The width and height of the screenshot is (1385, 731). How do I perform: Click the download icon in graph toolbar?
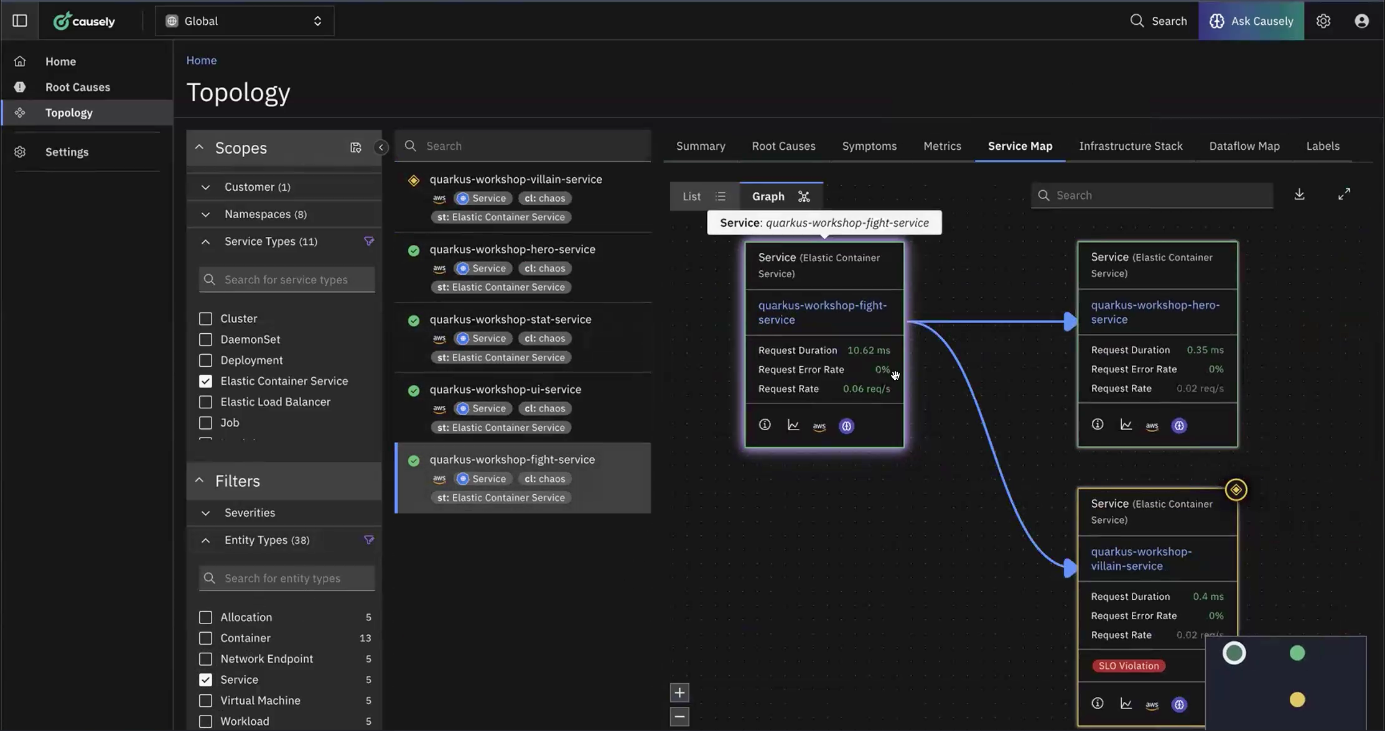[x=1299, y=195]
